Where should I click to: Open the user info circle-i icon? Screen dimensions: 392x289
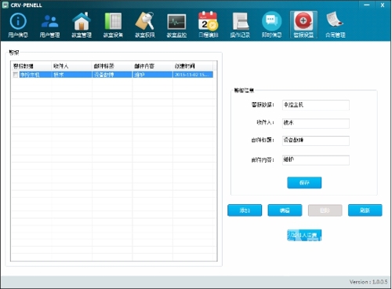click(x=18, y=21)
